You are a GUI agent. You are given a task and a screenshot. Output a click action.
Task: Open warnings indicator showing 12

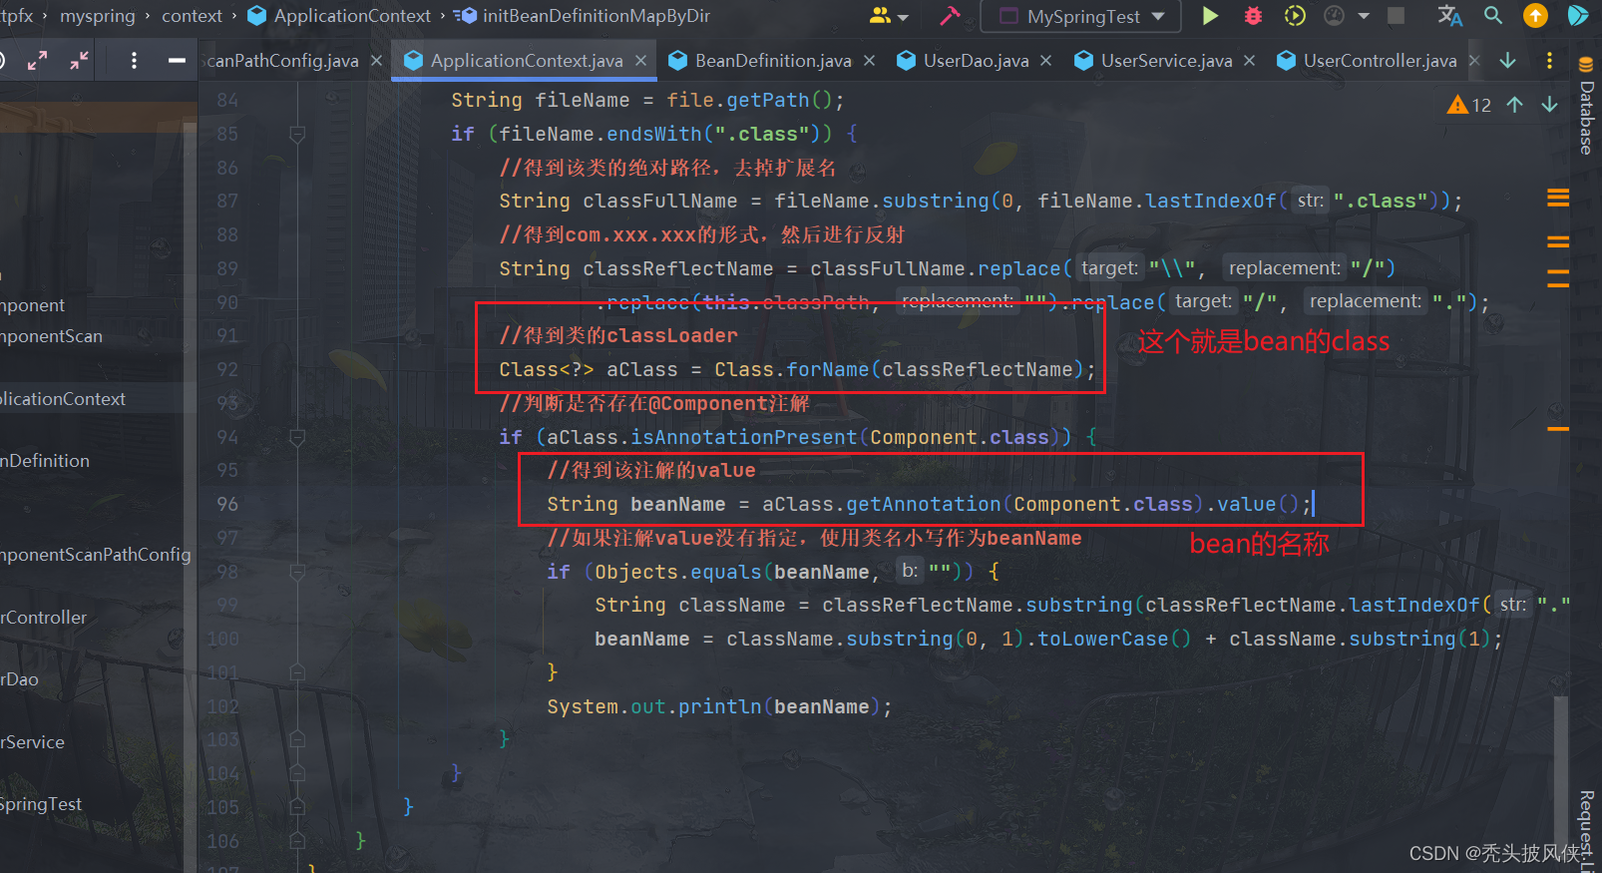pyautogui.click(x=1469, y=105)
